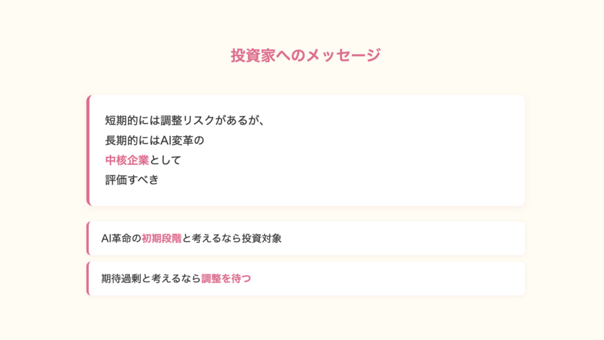Click the pink highlighted text 中核企業
604x340 pixels.
click(x=127, y=160)
